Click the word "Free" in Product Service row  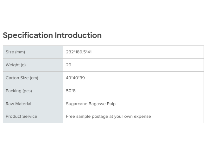pyautogui.click(x=70, y=117)
